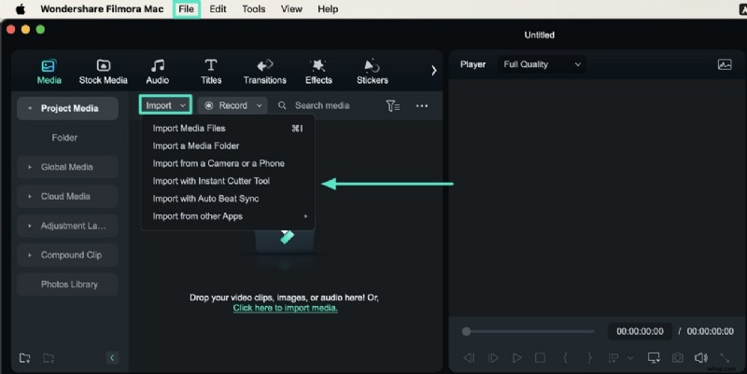Click the 'Click here to import media' link
The height and width of the screenshot is (374, 747).
[x=285, y=308]
